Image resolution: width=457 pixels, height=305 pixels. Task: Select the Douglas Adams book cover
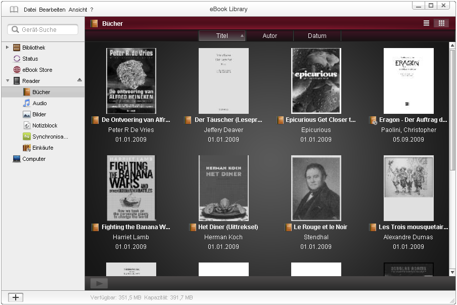pyautogui.click(x=408, y=269)
